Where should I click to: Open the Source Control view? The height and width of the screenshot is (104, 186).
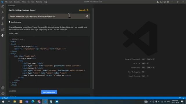tap(3, 18)
